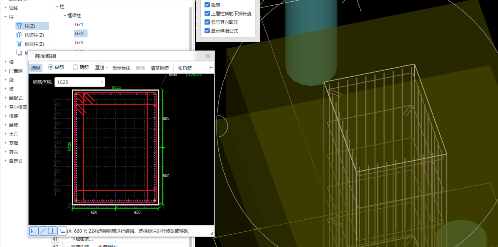Screen dimensions: 498x247
Task: Expand the 空心楼盖 tree node
Action: tap(6, 107)
